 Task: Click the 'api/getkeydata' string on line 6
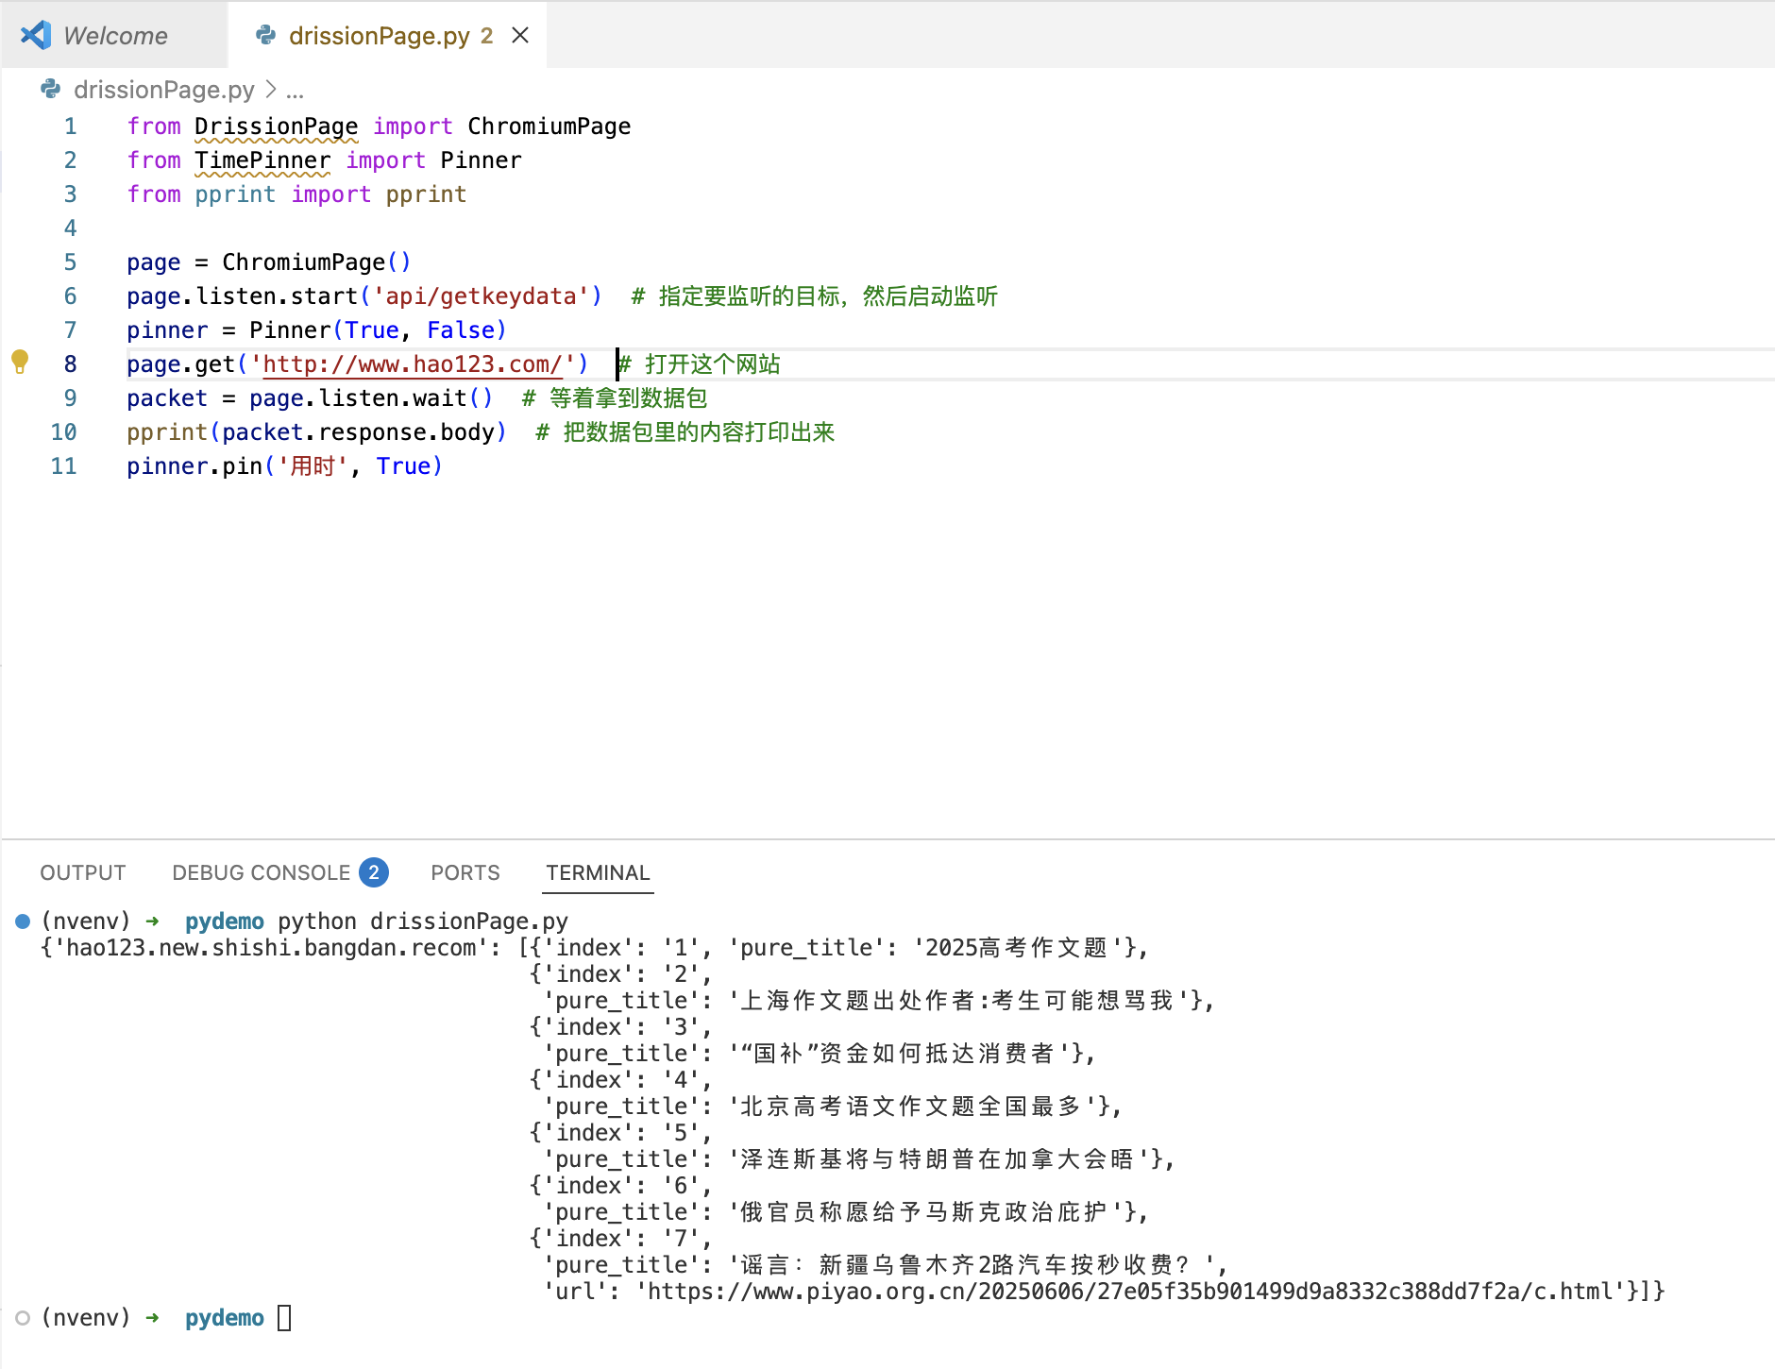click(x=482, y=296)
